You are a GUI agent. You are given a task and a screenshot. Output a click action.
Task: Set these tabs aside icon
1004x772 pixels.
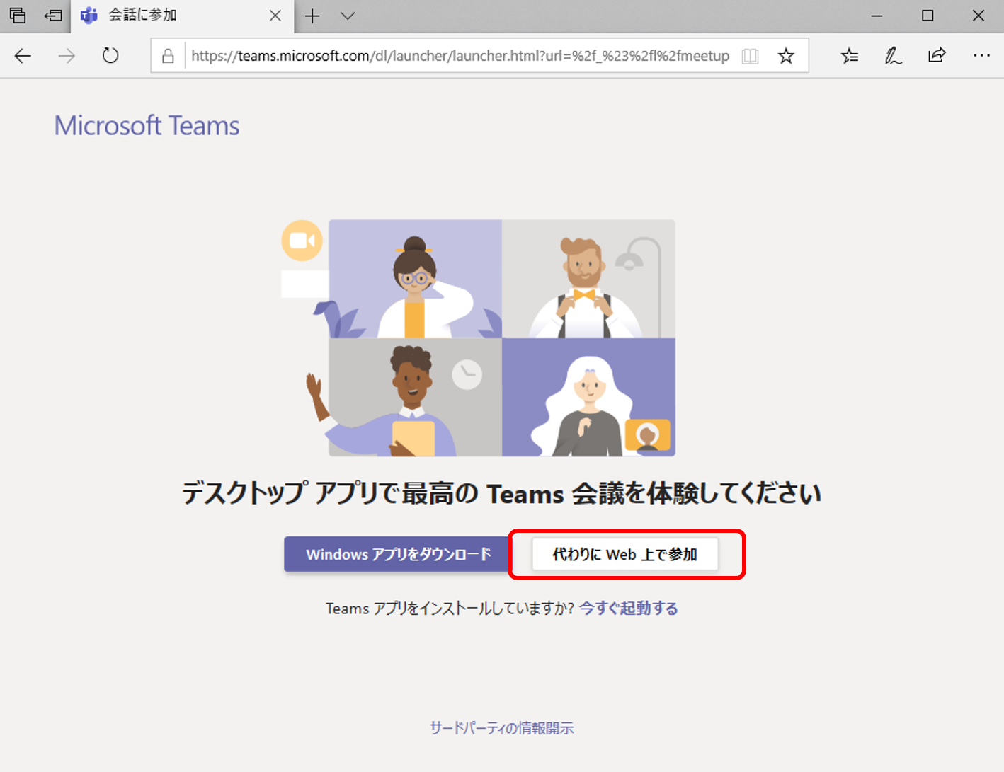53,16
